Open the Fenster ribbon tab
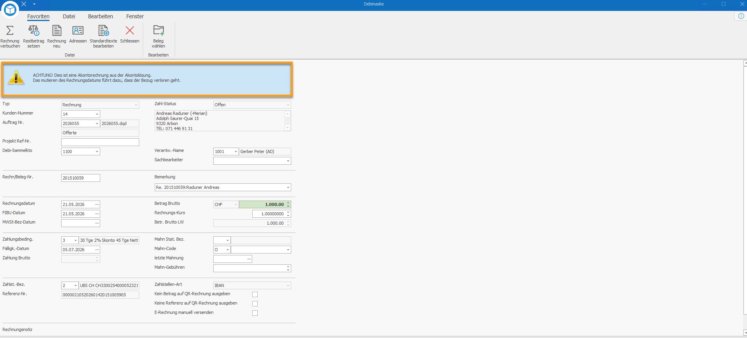The image size is (747, 338). (135, 16)
